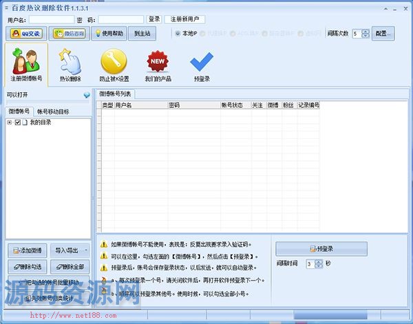Click the 注册新用户 button
The image size is (413, 324).
pyautogui.click(x=184, y=19)
